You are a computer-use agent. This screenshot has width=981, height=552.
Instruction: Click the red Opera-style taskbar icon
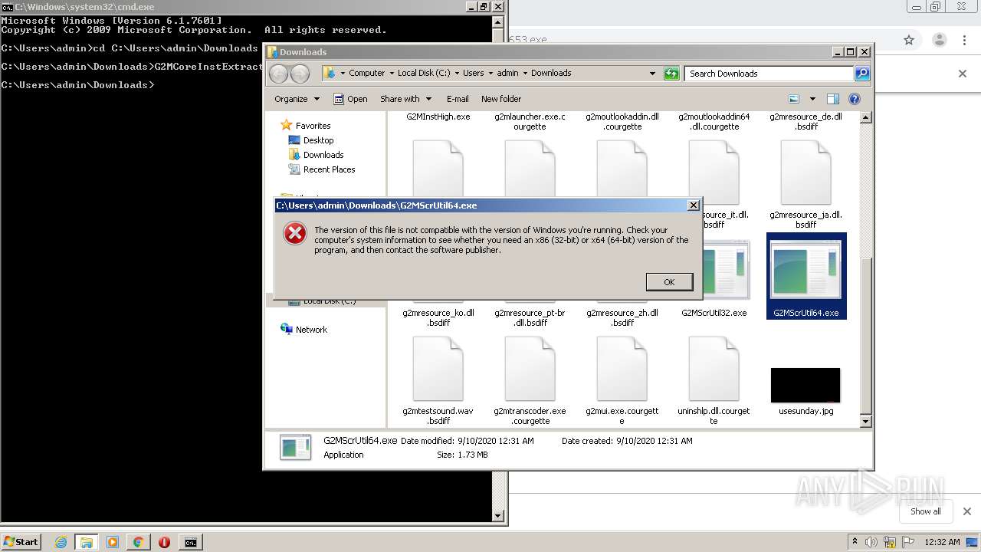164,542
